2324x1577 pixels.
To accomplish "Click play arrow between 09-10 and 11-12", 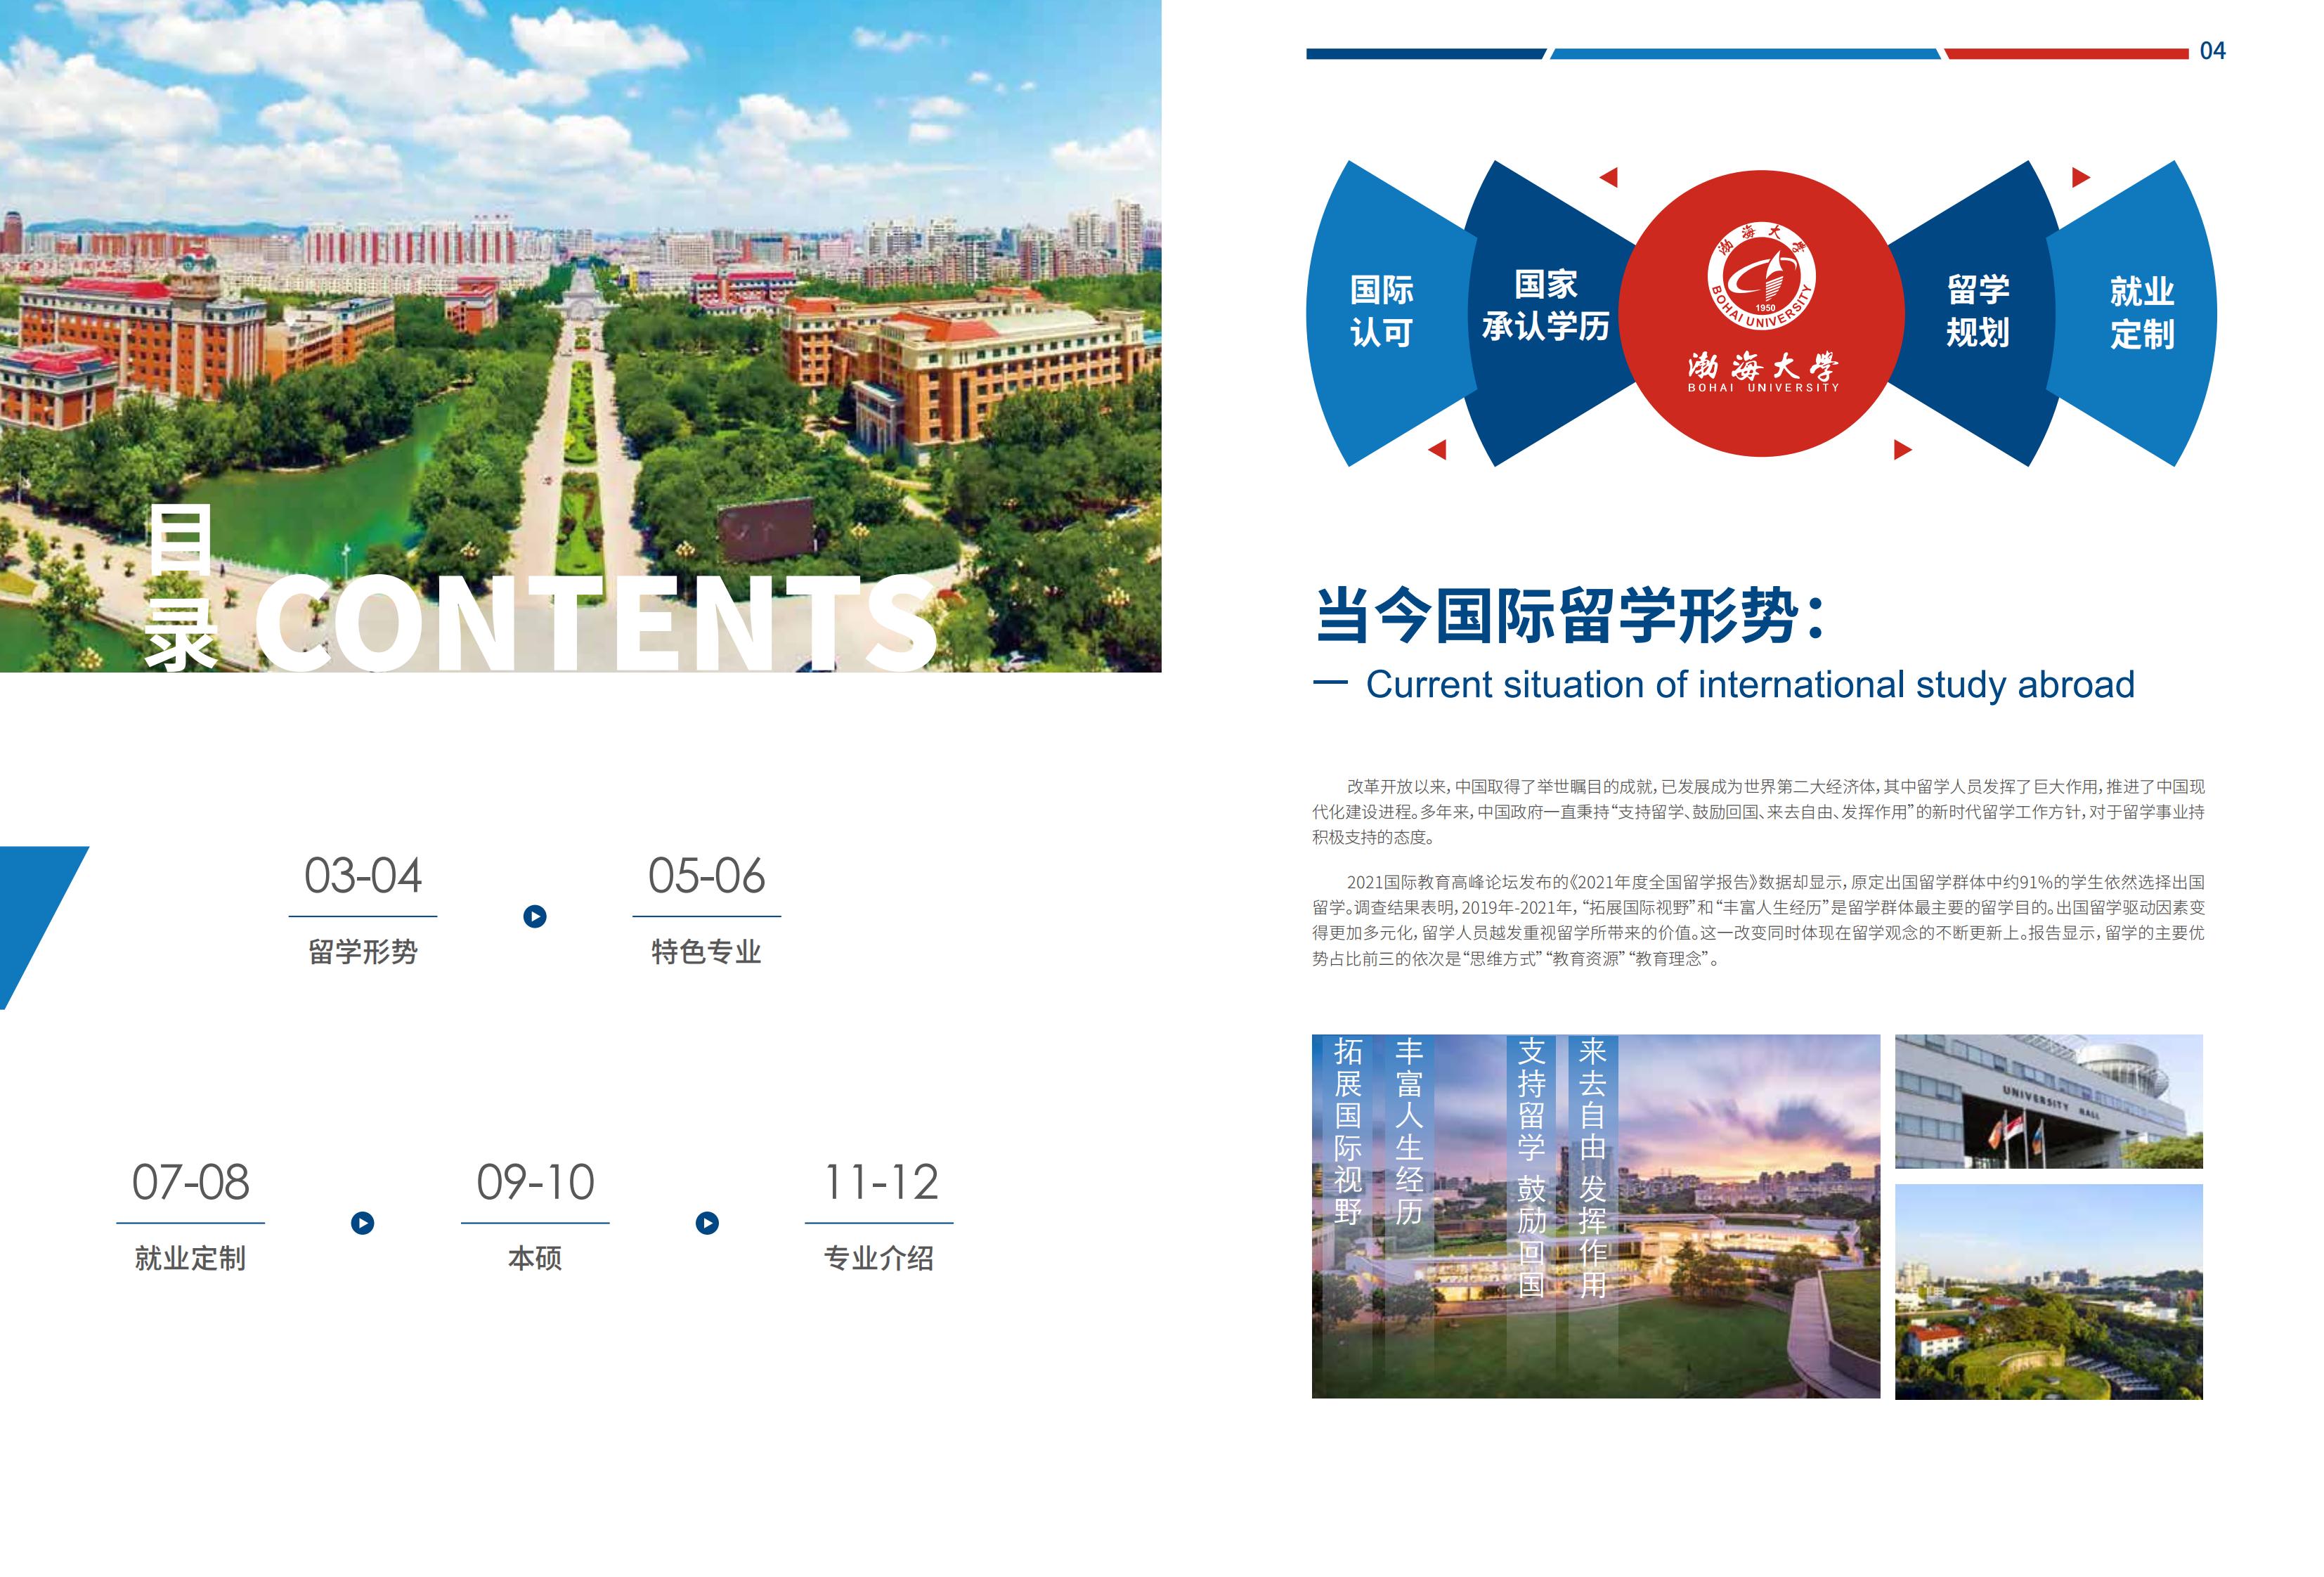I will [x=707, y=1223].
